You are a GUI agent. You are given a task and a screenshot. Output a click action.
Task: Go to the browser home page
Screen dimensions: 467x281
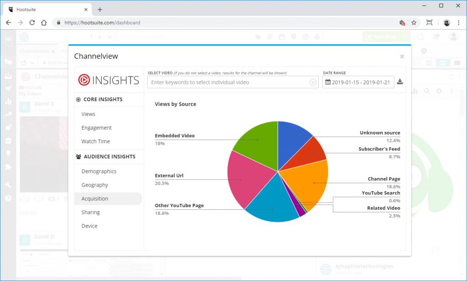[44, 23]
